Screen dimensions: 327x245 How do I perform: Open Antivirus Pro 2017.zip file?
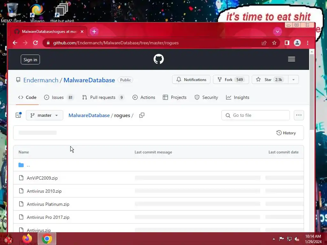point(48,217)
